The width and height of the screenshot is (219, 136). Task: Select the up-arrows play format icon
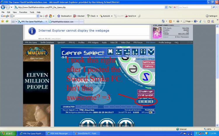(x=143, y=52)
